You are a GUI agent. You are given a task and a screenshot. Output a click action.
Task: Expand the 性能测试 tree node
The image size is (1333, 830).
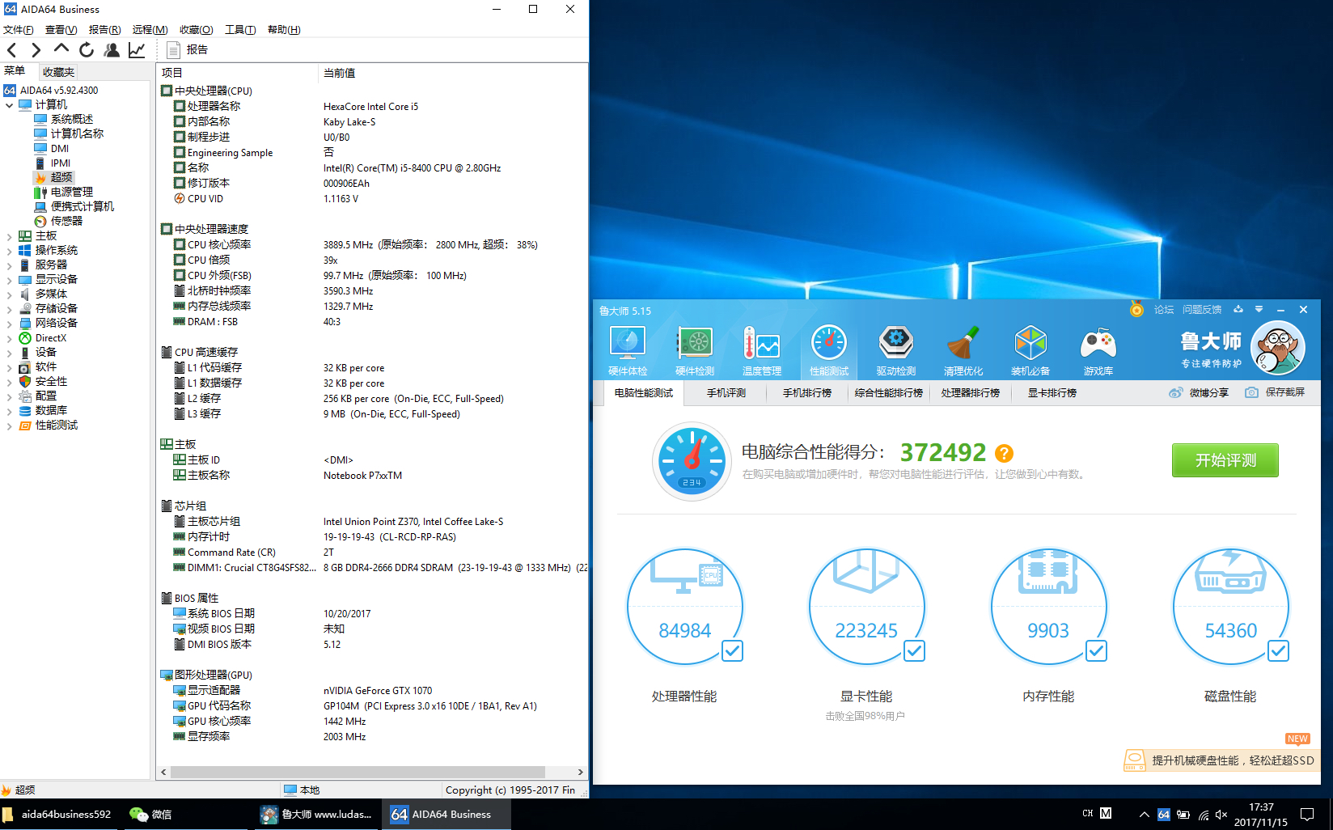click(9, 426)
